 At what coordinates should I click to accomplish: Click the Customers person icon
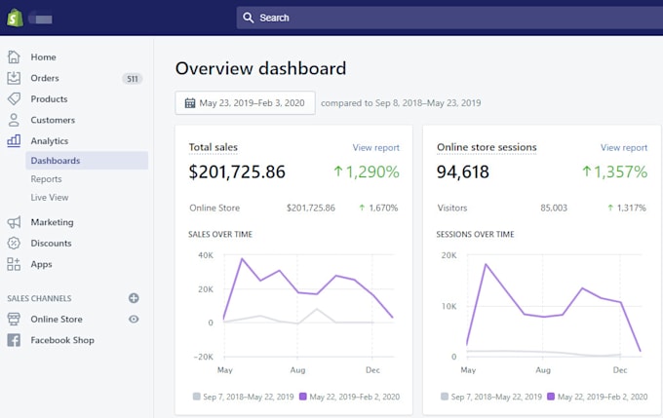14,120
